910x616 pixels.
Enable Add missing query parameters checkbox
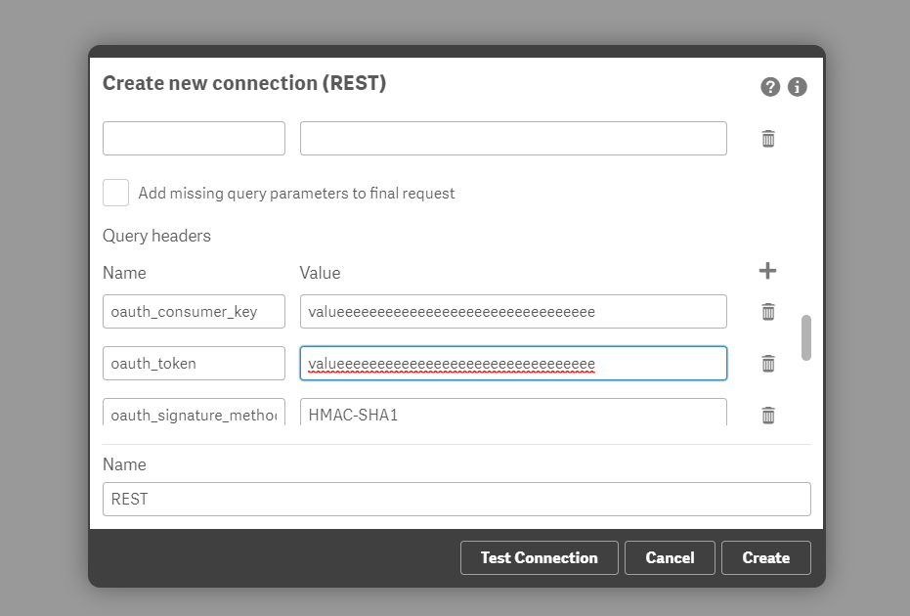116,193
